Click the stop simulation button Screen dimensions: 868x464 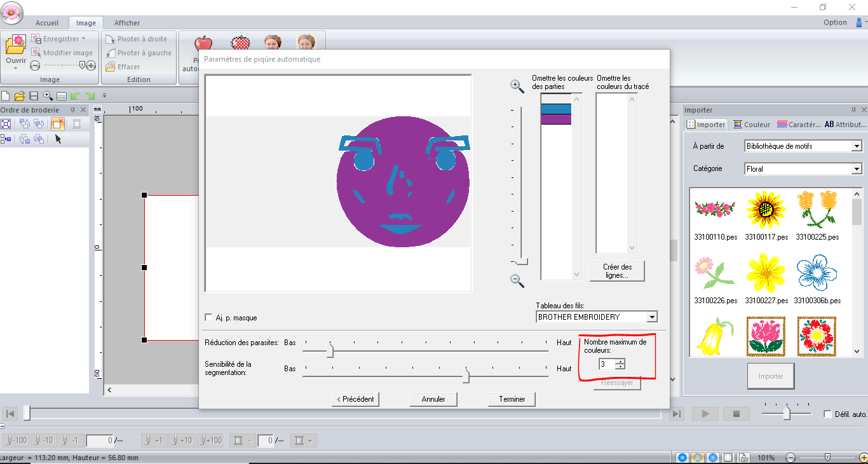[736, 414]
